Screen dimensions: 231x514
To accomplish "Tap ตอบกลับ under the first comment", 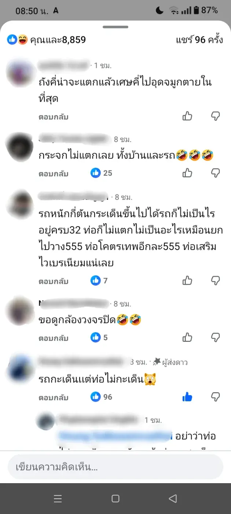I will (54, 117).
